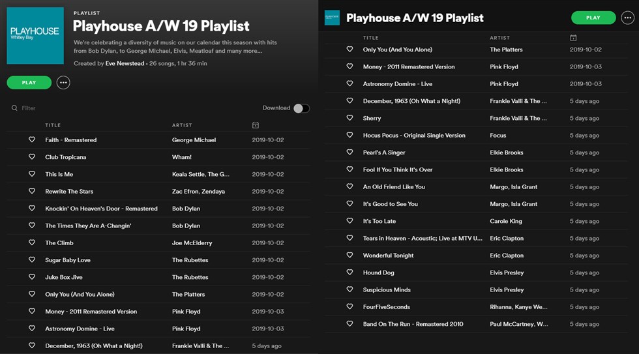
Task: Like An Old Friend Like You
Action: click(x=349, y=186)
